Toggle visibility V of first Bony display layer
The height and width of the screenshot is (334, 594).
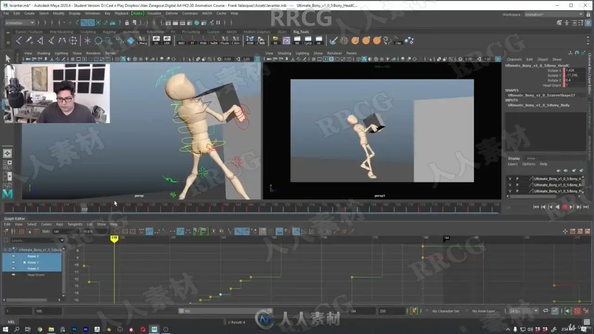(x=510, y=179)
